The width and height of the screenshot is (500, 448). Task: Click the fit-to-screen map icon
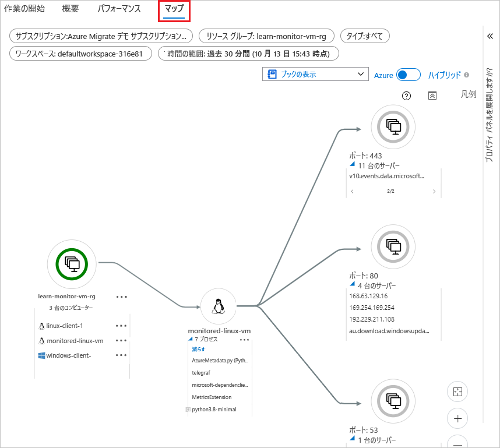pyautogui.click(x=457, y=392)
